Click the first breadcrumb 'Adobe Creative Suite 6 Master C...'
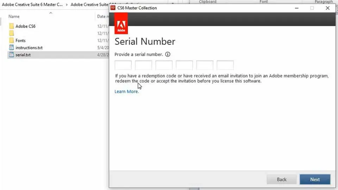The image size is (338, 190). pyautogui.click(x=32, y=4)
